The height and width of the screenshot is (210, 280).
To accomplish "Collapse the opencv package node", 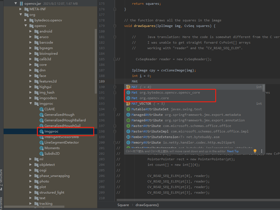I will coord(26,26).
